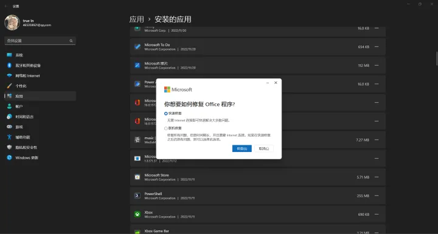Click the Power Automate app icon
This screenshot has width=438, height=234.
tap(137, 84)
